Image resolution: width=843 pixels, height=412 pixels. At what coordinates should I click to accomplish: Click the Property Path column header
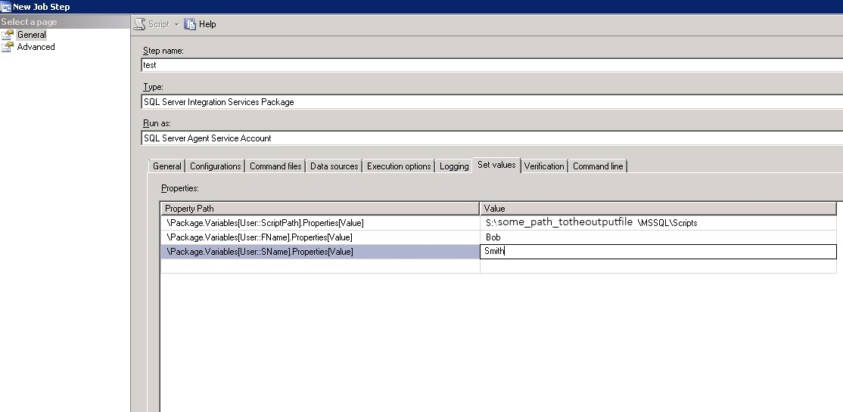tap(320, 209)
